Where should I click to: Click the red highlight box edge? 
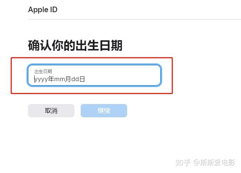click(92, 58)
